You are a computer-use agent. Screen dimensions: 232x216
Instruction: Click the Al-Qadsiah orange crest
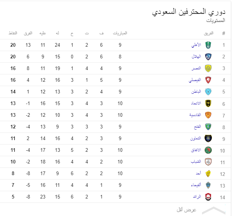pyautogui.click(x=208, y=115)
